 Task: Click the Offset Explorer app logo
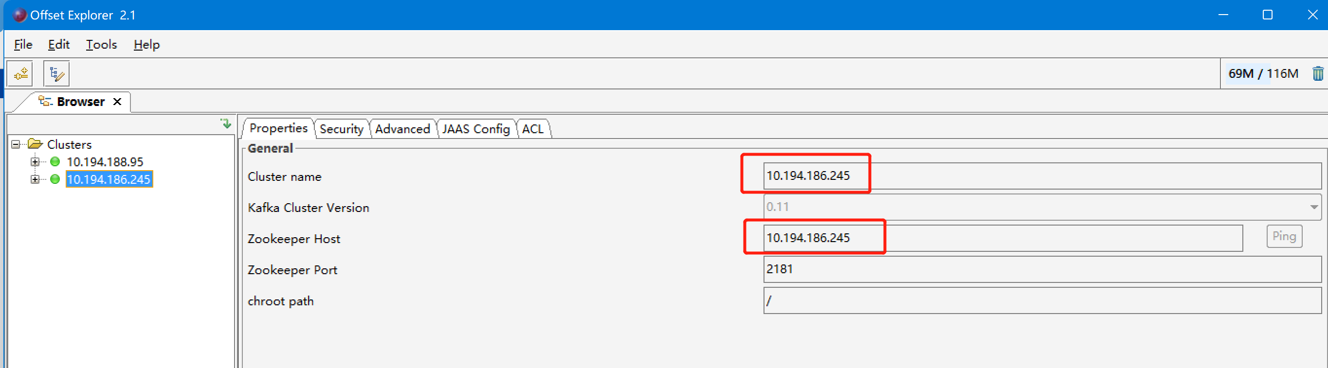[19, 15]
